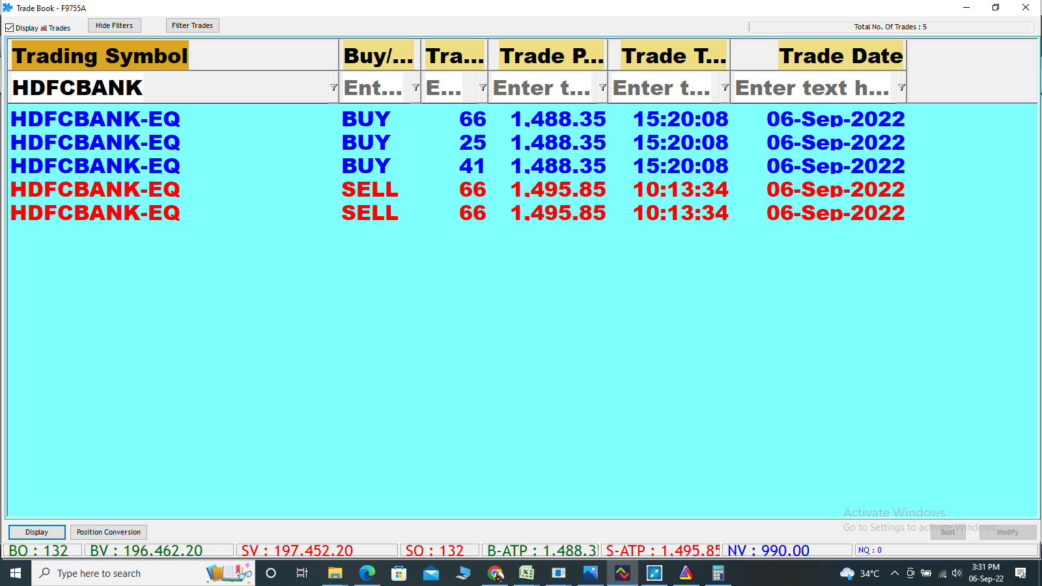Click the BO : 132 status field
Screen dimensions: 1042x586
click(43, 550)
